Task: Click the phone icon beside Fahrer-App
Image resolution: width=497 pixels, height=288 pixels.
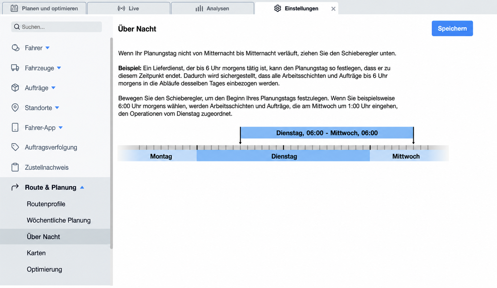Action: 15,127
